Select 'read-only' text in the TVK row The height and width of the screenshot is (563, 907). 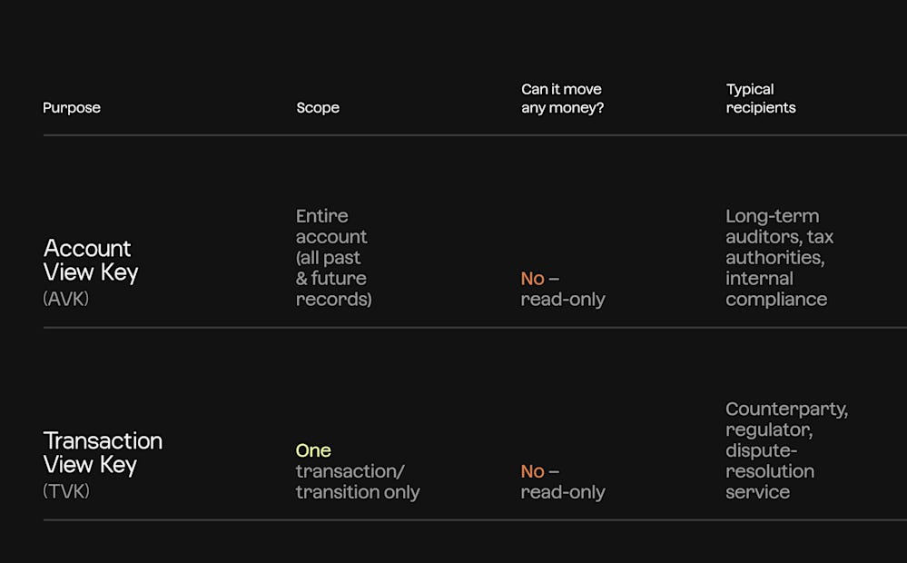coord(563,492)
